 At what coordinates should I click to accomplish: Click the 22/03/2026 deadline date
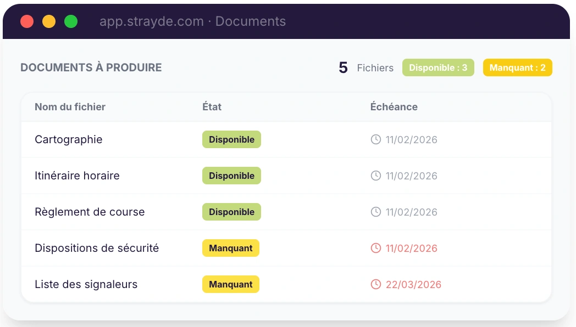point(413,284)
